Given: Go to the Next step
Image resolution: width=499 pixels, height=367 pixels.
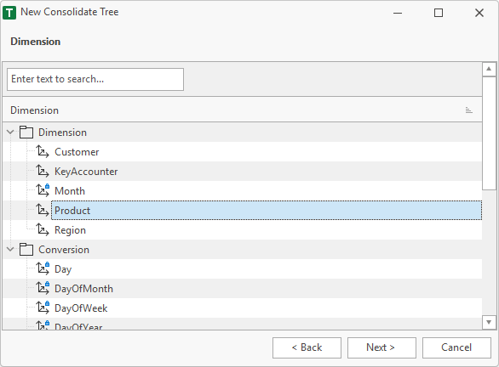Looking at the screenshot, I should tap(381, 347).
